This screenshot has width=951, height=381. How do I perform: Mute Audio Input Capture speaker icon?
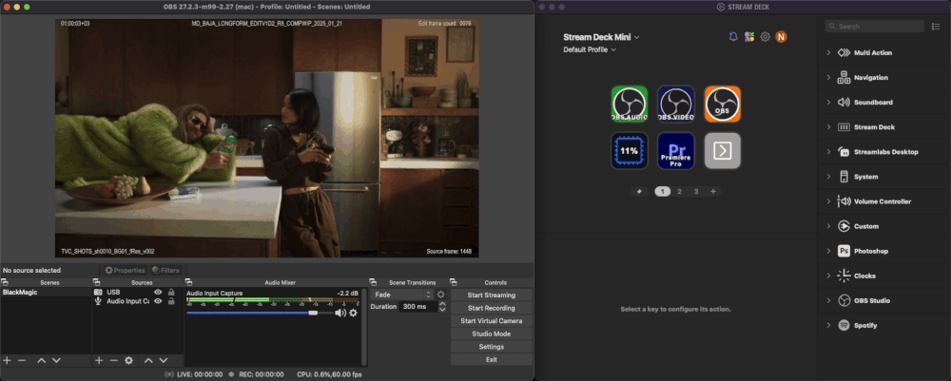click(340, 314)
